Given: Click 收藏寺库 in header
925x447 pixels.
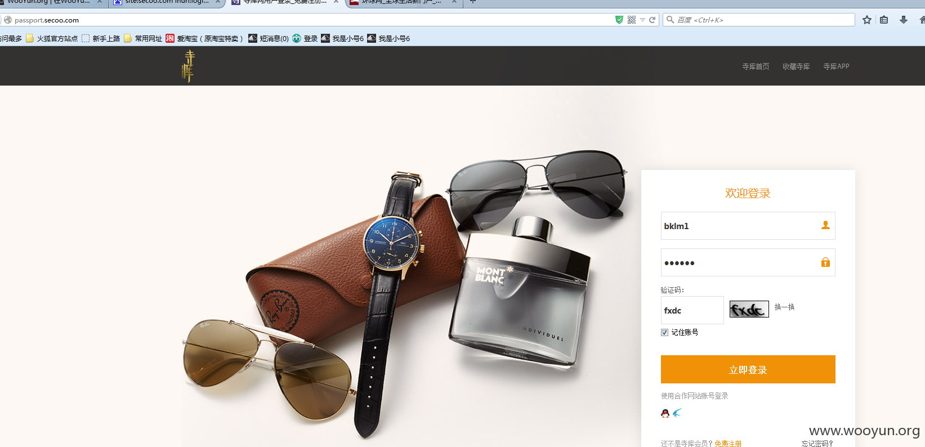Looking at the screenshot, I should pos(796,66).
